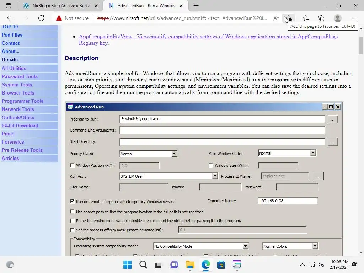Click the muted volume tray icon
364x273 pixels.
(x=321, y=264)
